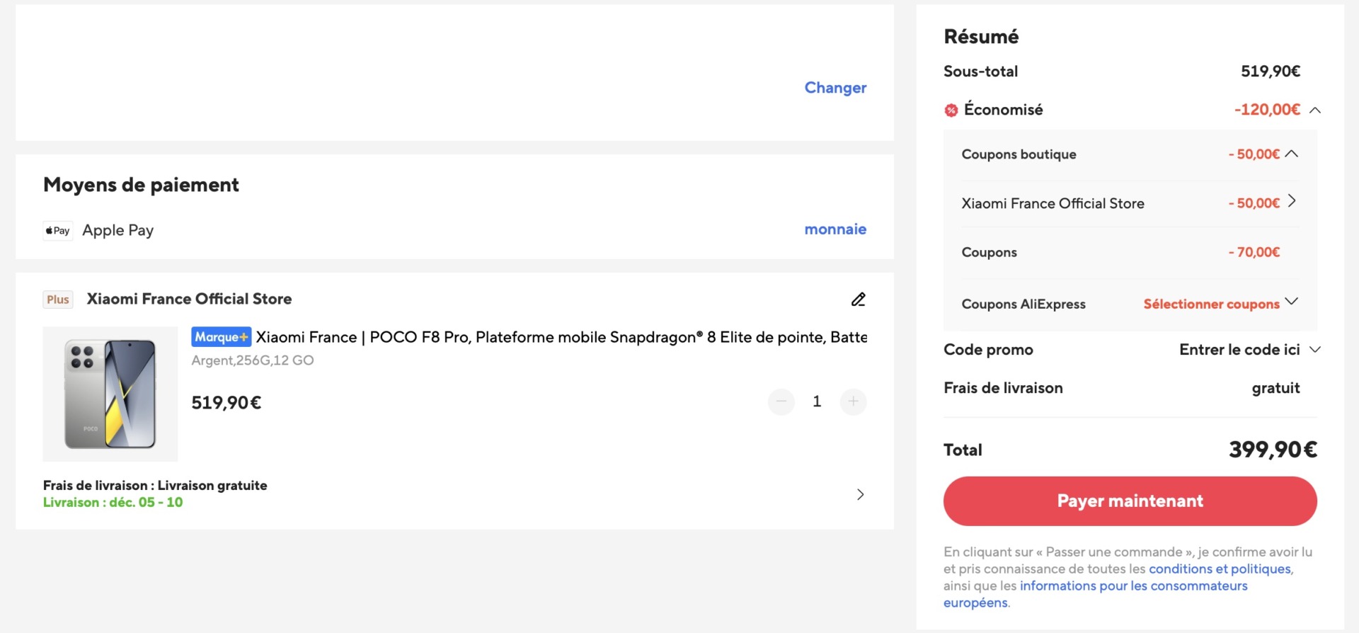The image size is (1359, 633).
Task: Click the Payer maintenant button
Action: (1130, 501)
